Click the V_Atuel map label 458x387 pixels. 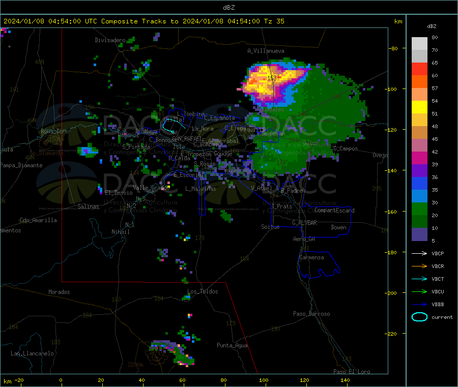tap(262, 188)
